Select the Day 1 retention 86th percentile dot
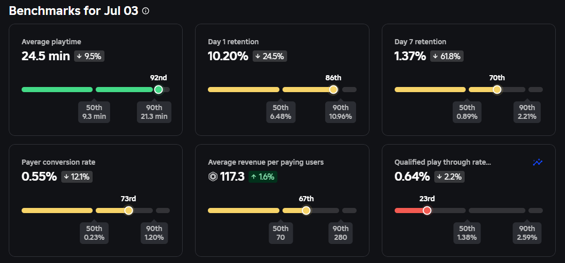 333,90
